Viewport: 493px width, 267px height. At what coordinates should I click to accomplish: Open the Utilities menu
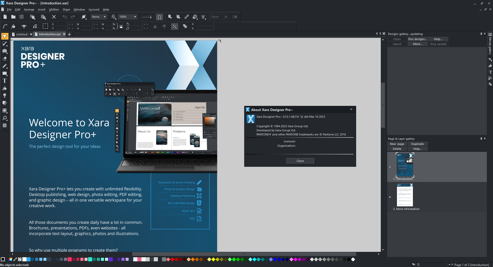point(54,10)
